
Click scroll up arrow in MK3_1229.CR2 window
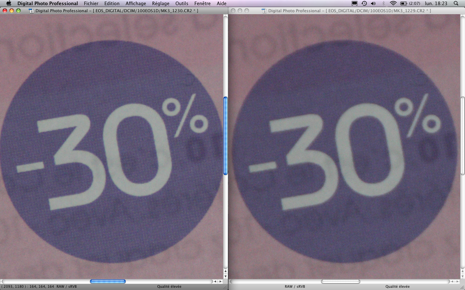462,271
